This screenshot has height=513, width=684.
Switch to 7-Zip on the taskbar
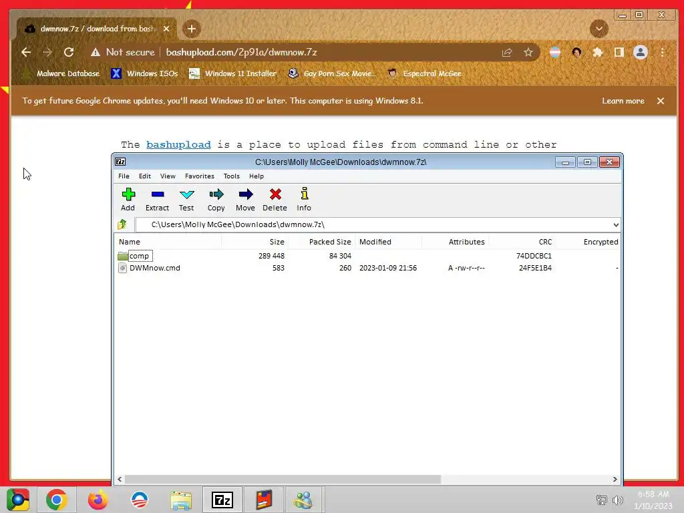click(x=222, y=500)
